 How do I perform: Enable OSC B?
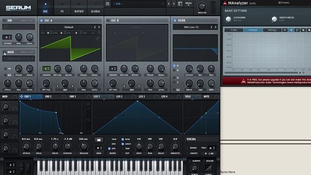[108, 20]
